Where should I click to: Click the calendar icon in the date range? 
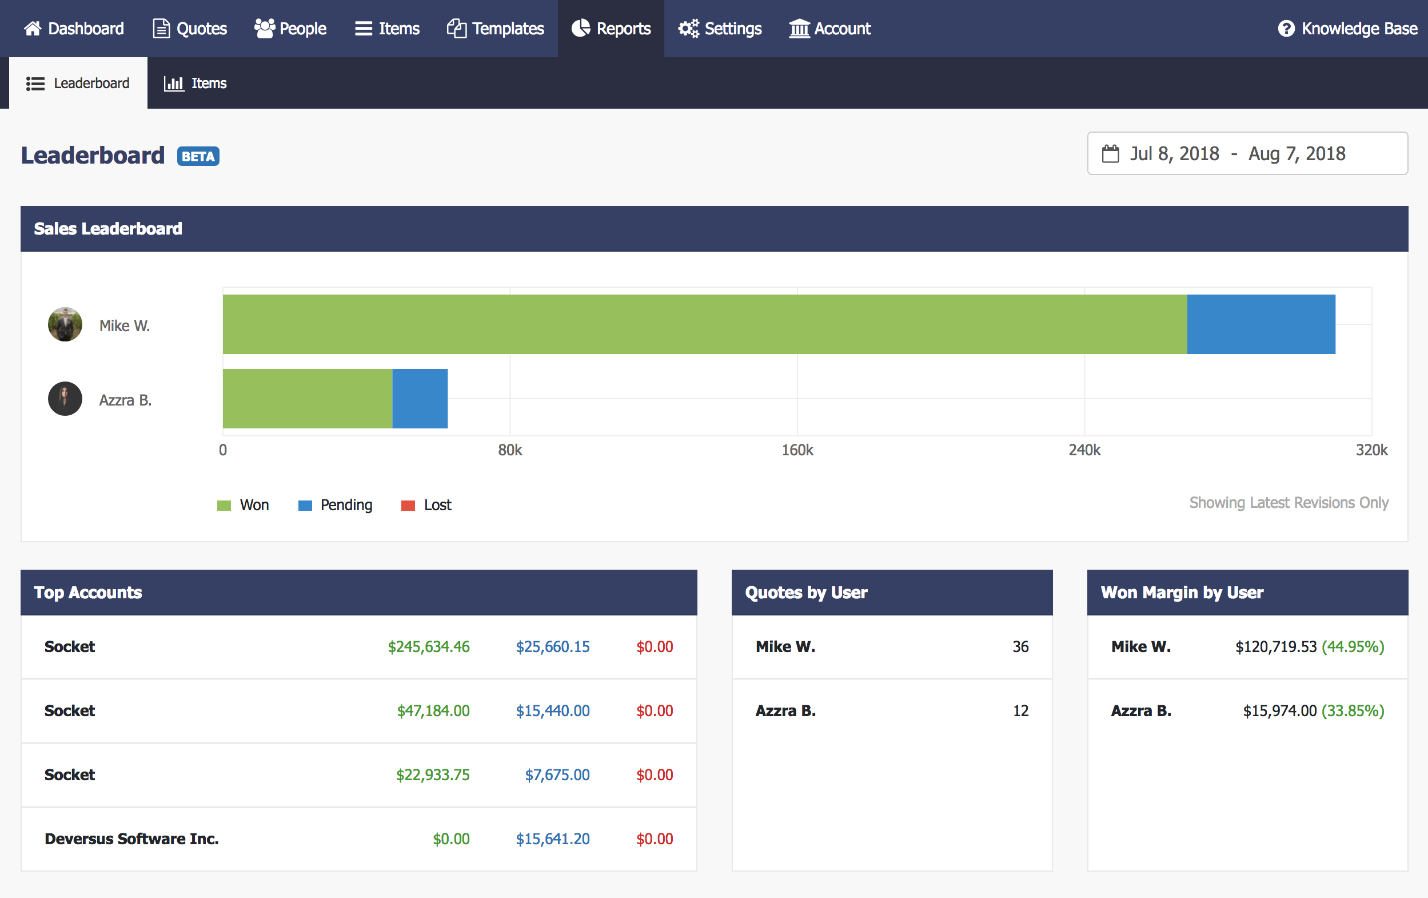(1110, 154)
